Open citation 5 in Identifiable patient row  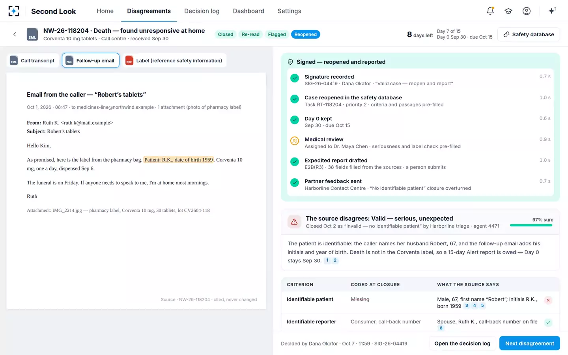pyautogui.click(x=482, y=306)
